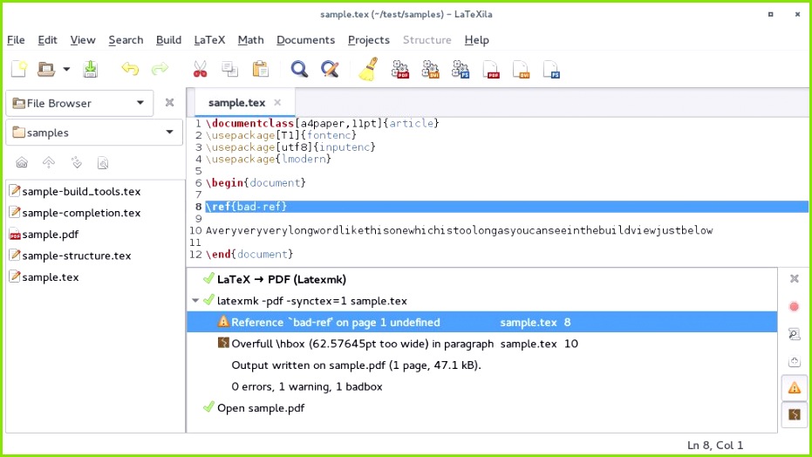Click the Open file toolbar icon
Screen dimensions: 812x457
pyautogui.click(x=46, y=69)
